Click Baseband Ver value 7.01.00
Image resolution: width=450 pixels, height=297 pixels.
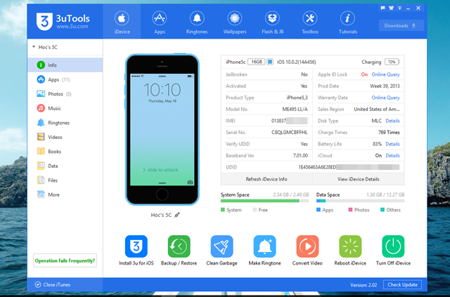point(300,155)
